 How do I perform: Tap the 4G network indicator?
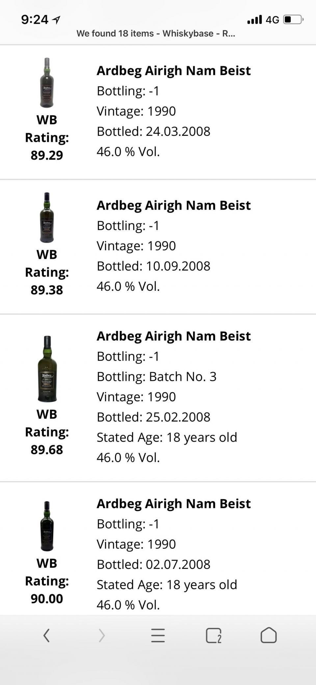(x=272, y=20)
